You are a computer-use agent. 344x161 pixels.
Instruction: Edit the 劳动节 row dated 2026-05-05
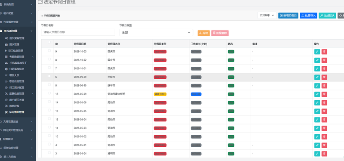click(x=317, y=111)
